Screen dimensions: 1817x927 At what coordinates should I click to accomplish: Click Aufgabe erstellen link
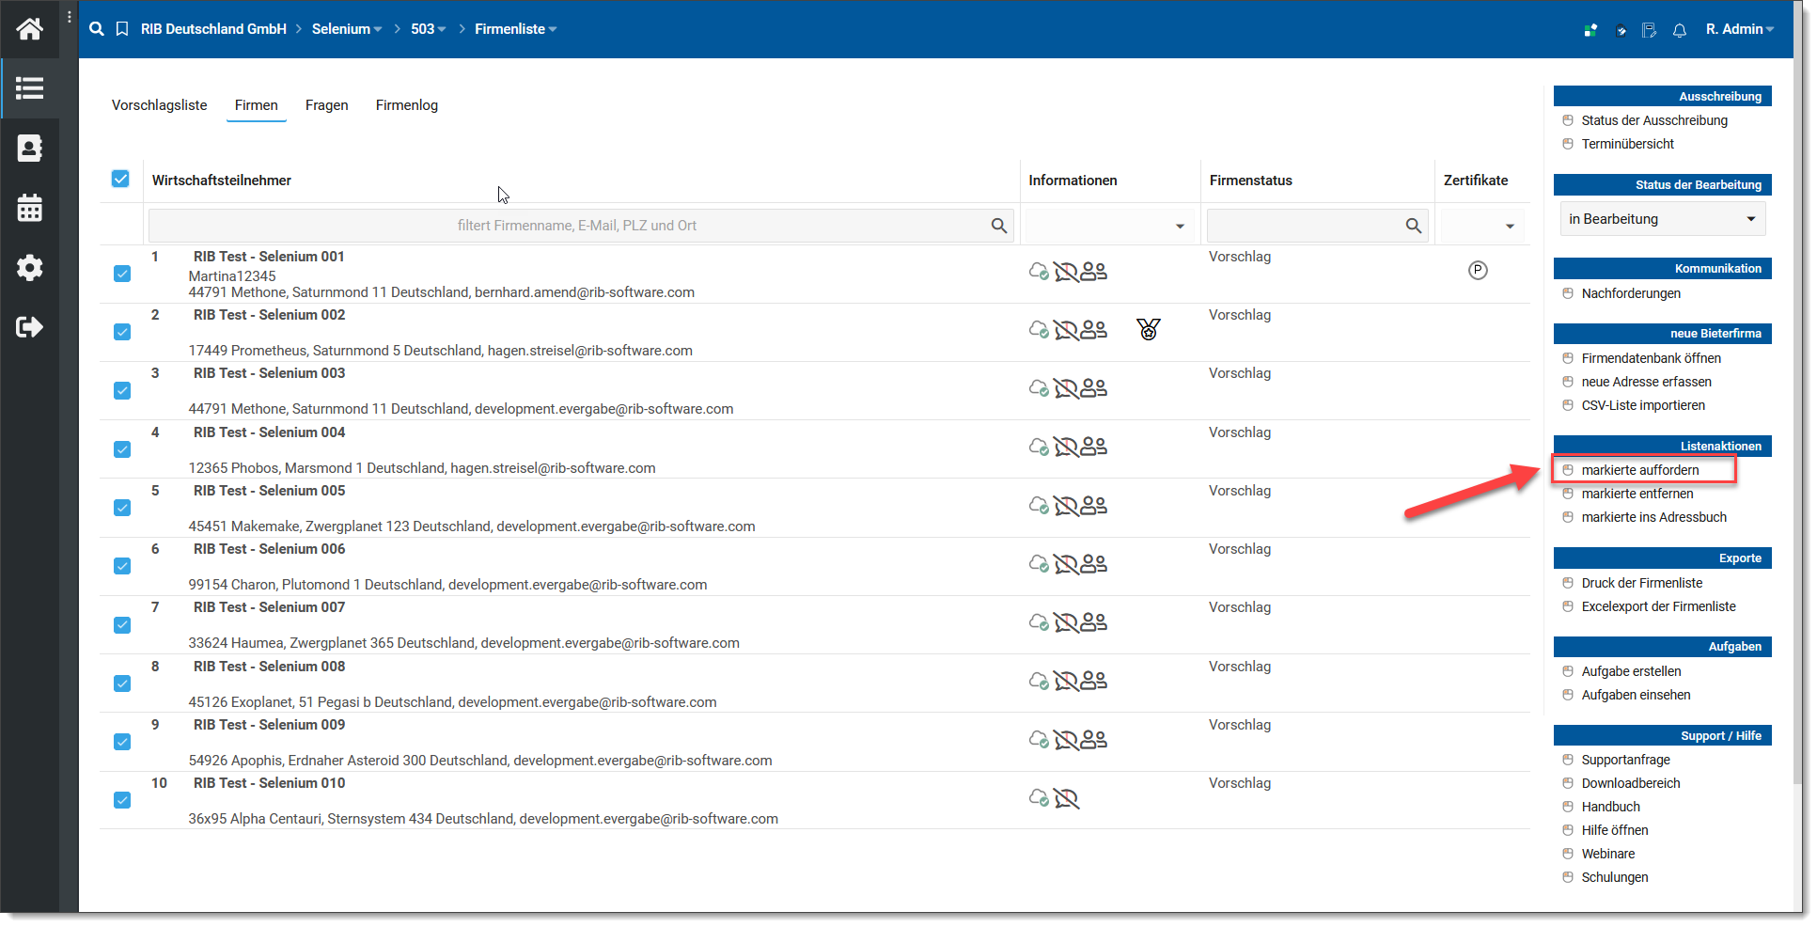1632,671
